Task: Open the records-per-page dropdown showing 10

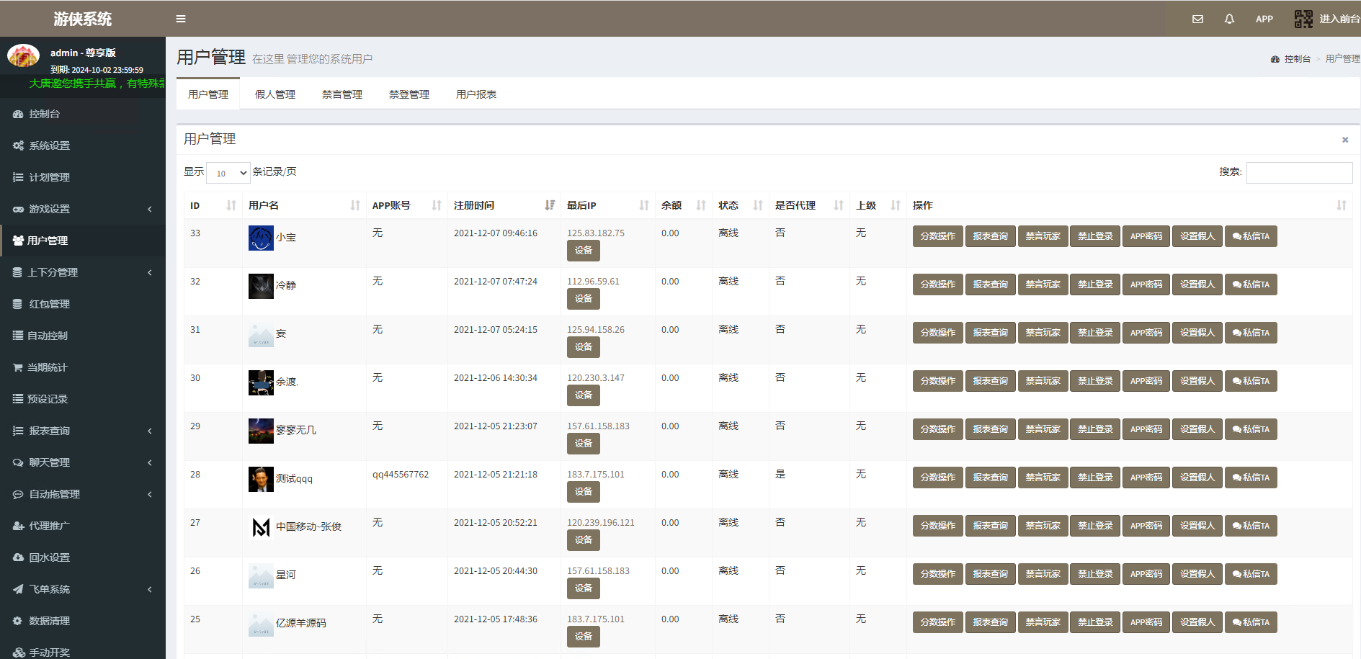Action: [x=228, y=173]
